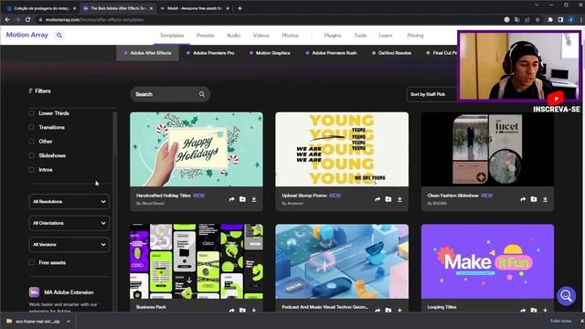585x329 pixels.
Task: Toggle the browser side panel icon
Action: 560,19
